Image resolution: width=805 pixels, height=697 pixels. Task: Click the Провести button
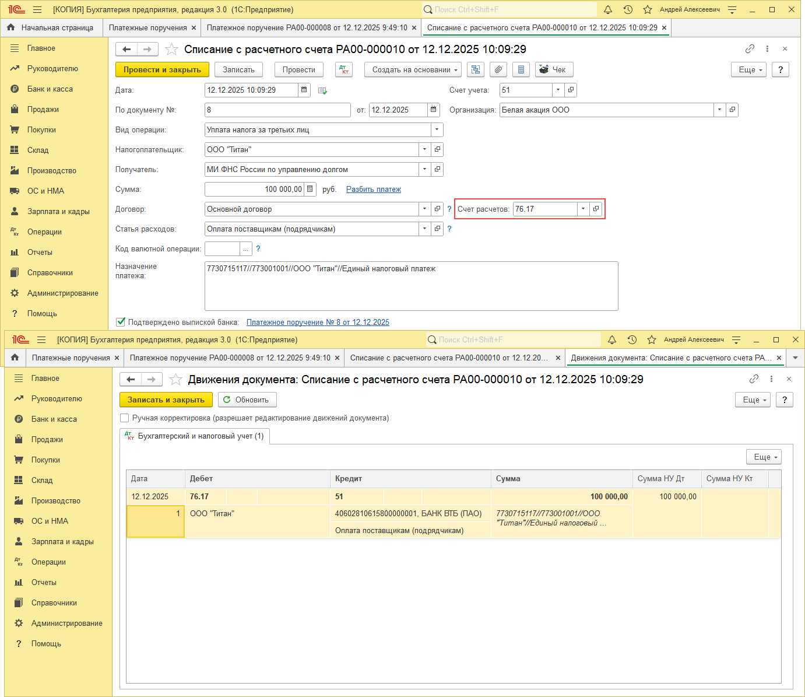[x=299, y=69]
